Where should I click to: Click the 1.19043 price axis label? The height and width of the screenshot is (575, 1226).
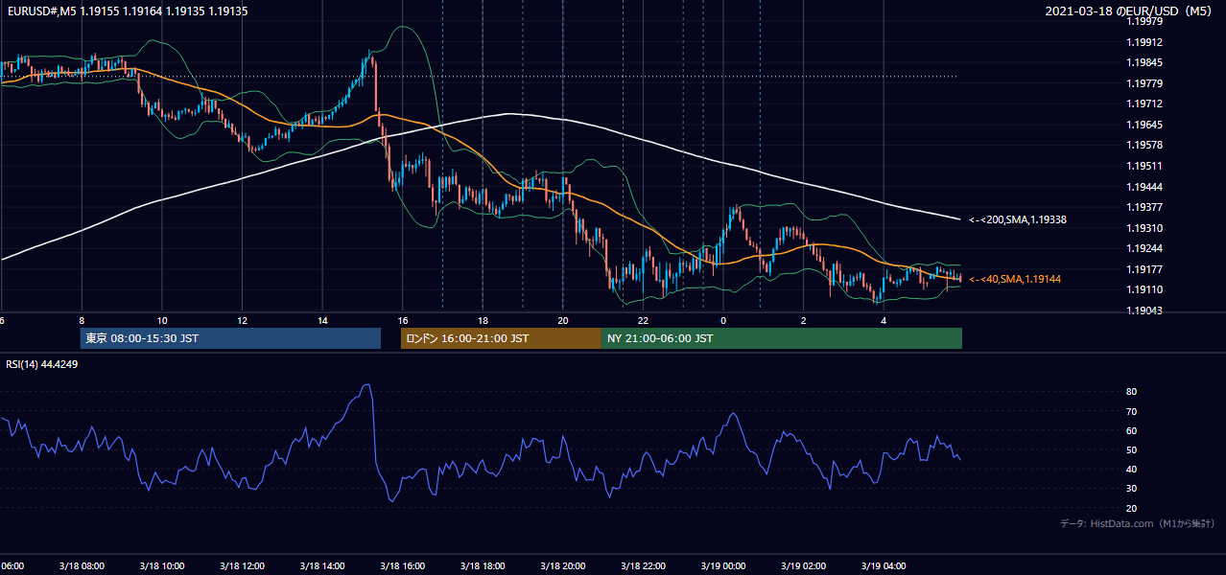click(1144, 310)
